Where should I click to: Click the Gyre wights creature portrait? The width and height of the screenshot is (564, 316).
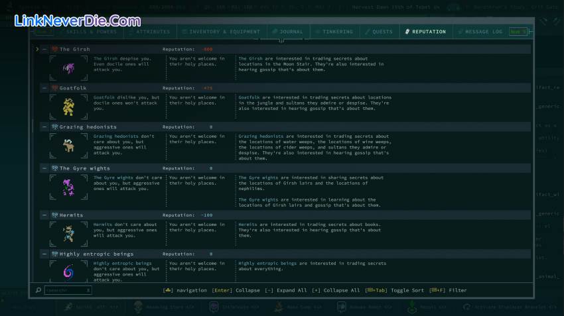point(68,188)
